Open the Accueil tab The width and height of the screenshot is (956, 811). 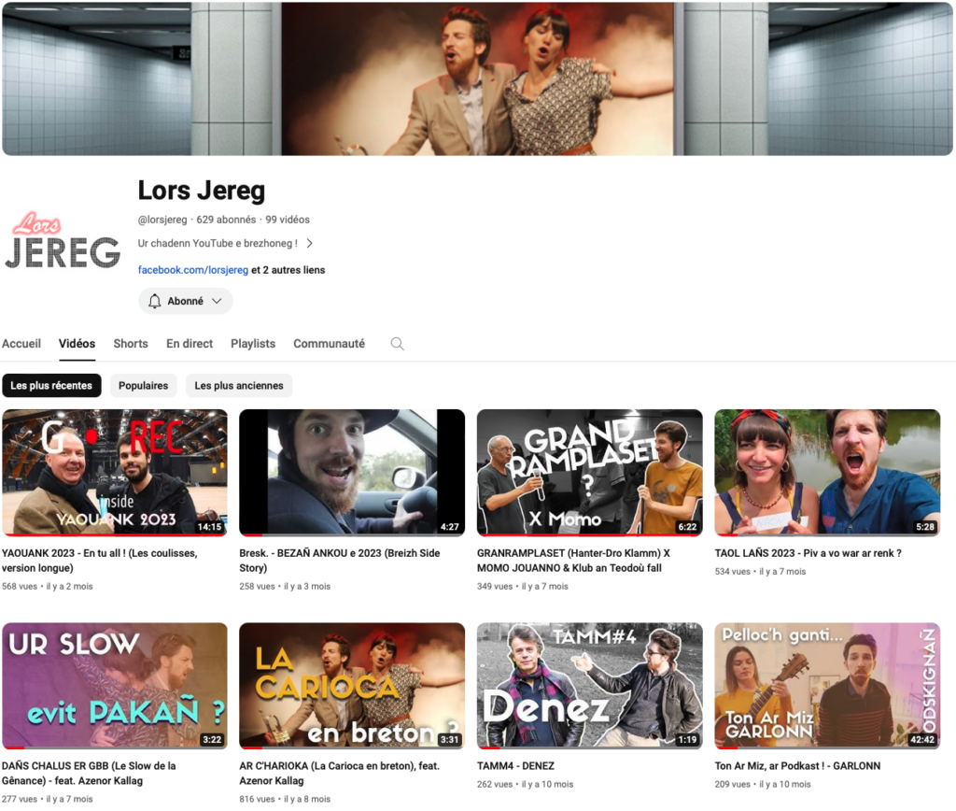[21, 344]
